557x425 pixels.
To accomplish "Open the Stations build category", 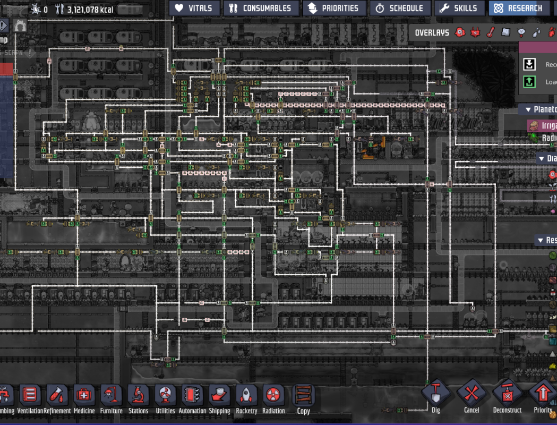I will click(138, 399).
